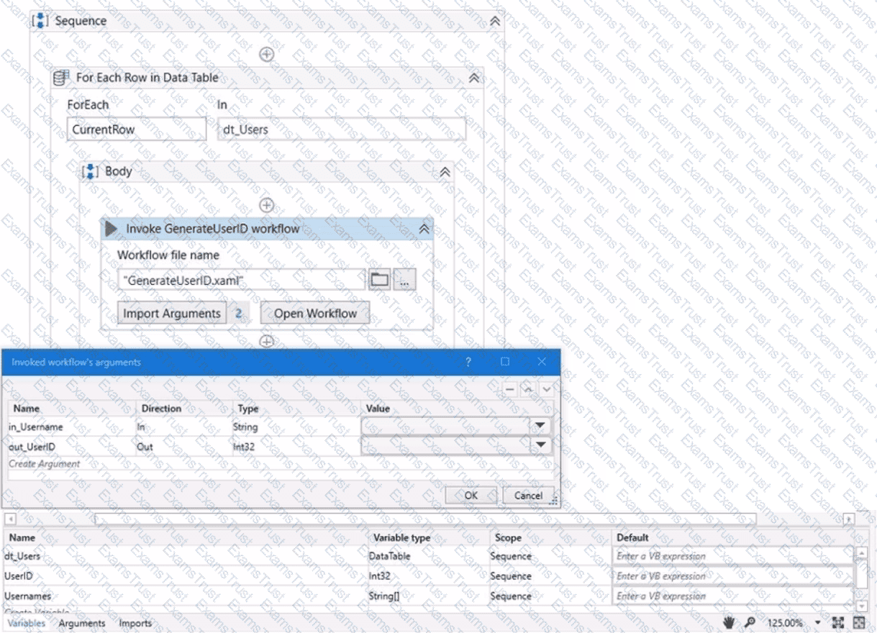Screen dimensions: 877x633
Task: Collapse the For Each Row in Data Table activity
Action: [x=473, y=78]
